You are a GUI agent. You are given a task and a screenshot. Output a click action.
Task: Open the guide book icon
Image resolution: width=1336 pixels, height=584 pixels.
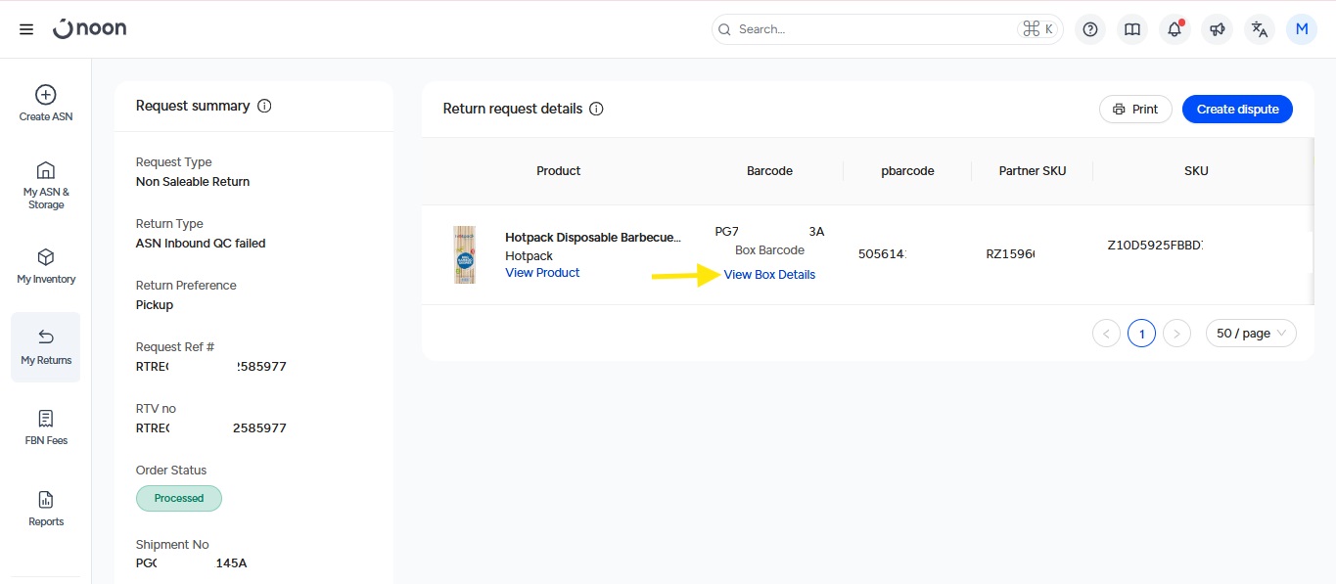point(1132,29)
